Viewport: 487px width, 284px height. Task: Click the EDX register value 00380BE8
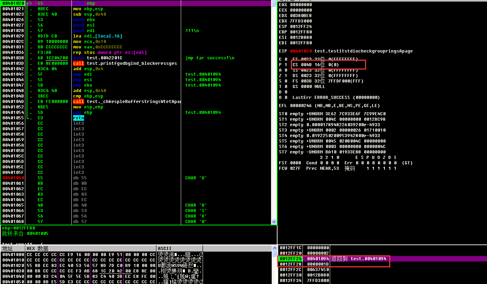301,16
